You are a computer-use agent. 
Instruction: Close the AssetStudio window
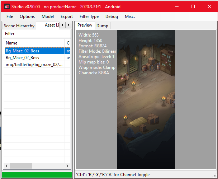[x=209, y=6]
